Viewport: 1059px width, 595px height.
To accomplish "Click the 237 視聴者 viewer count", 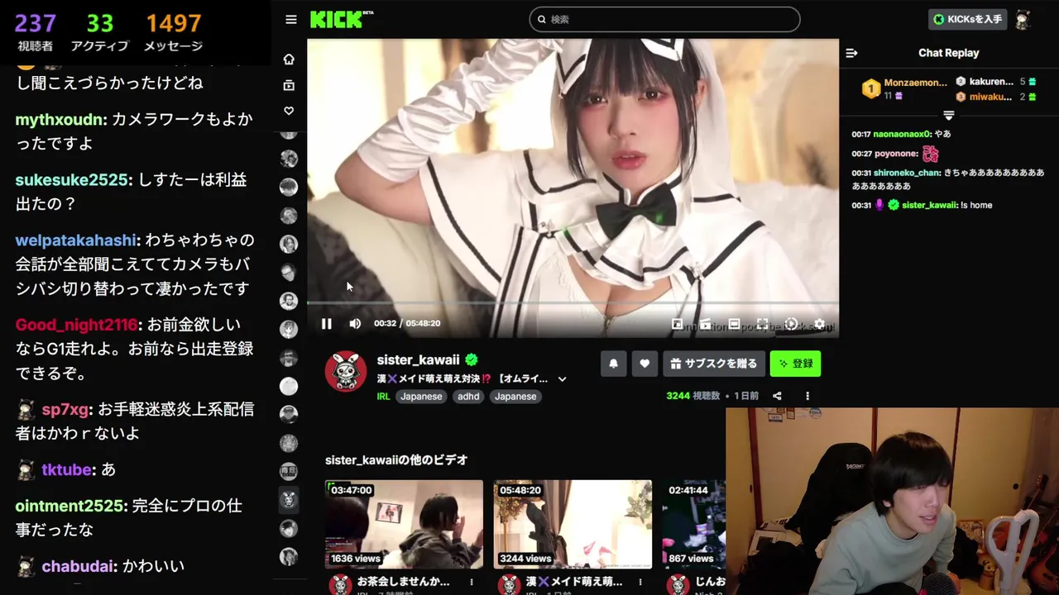I will tap(35, 32).
